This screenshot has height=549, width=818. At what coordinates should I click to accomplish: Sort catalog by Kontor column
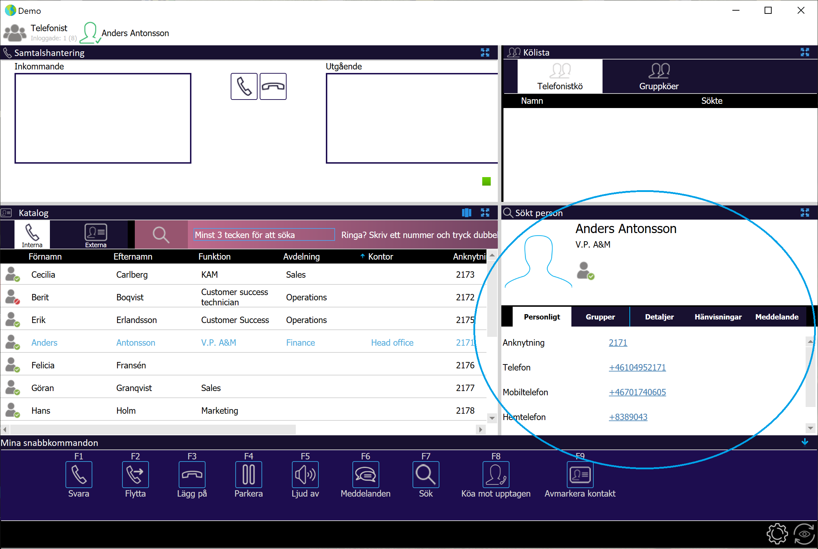click(380, 256)
